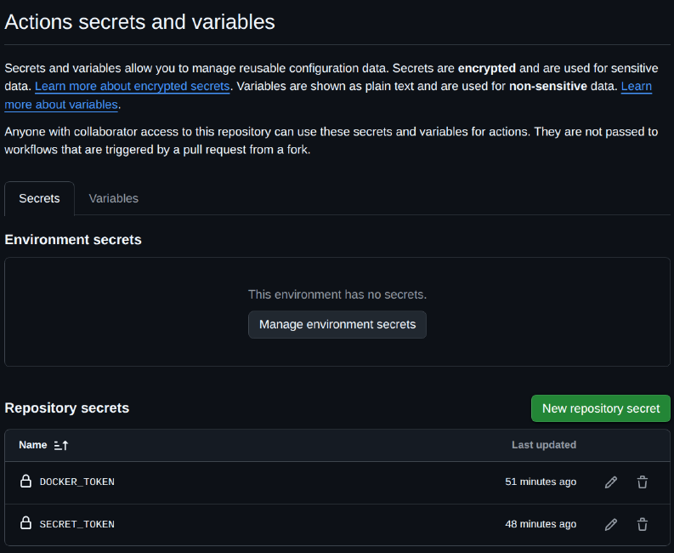Remove SECRET_TOKEN via its trash icon

pyautogui.click(x=643, y=524)
